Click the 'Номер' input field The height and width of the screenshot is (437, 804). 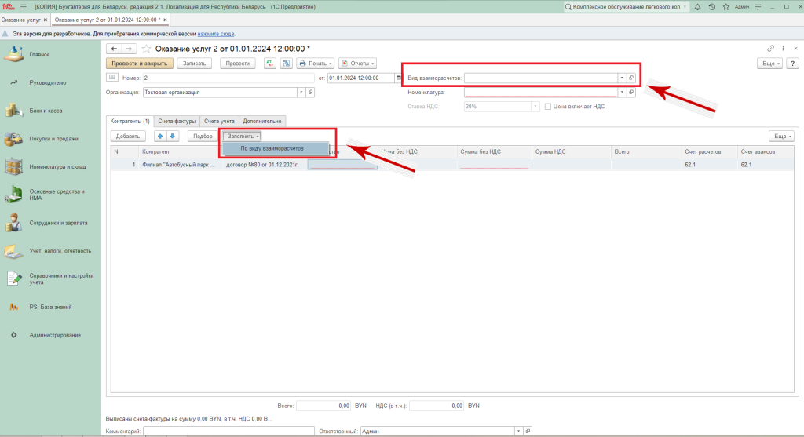pyautogui.click(x=228, y=78)
